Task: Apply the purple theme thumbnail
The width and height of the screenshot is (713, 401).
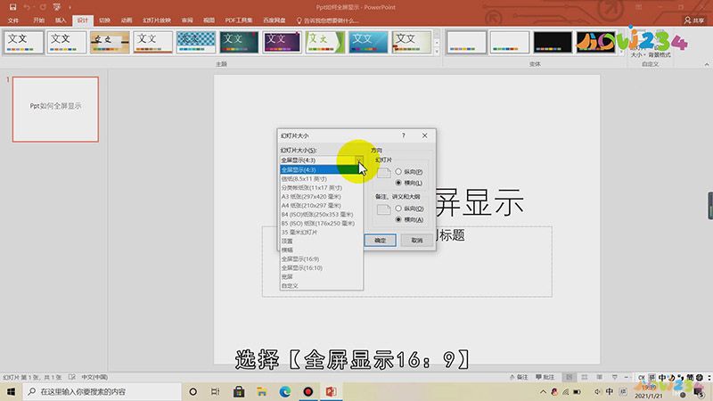Action: (x=282, y=42)
